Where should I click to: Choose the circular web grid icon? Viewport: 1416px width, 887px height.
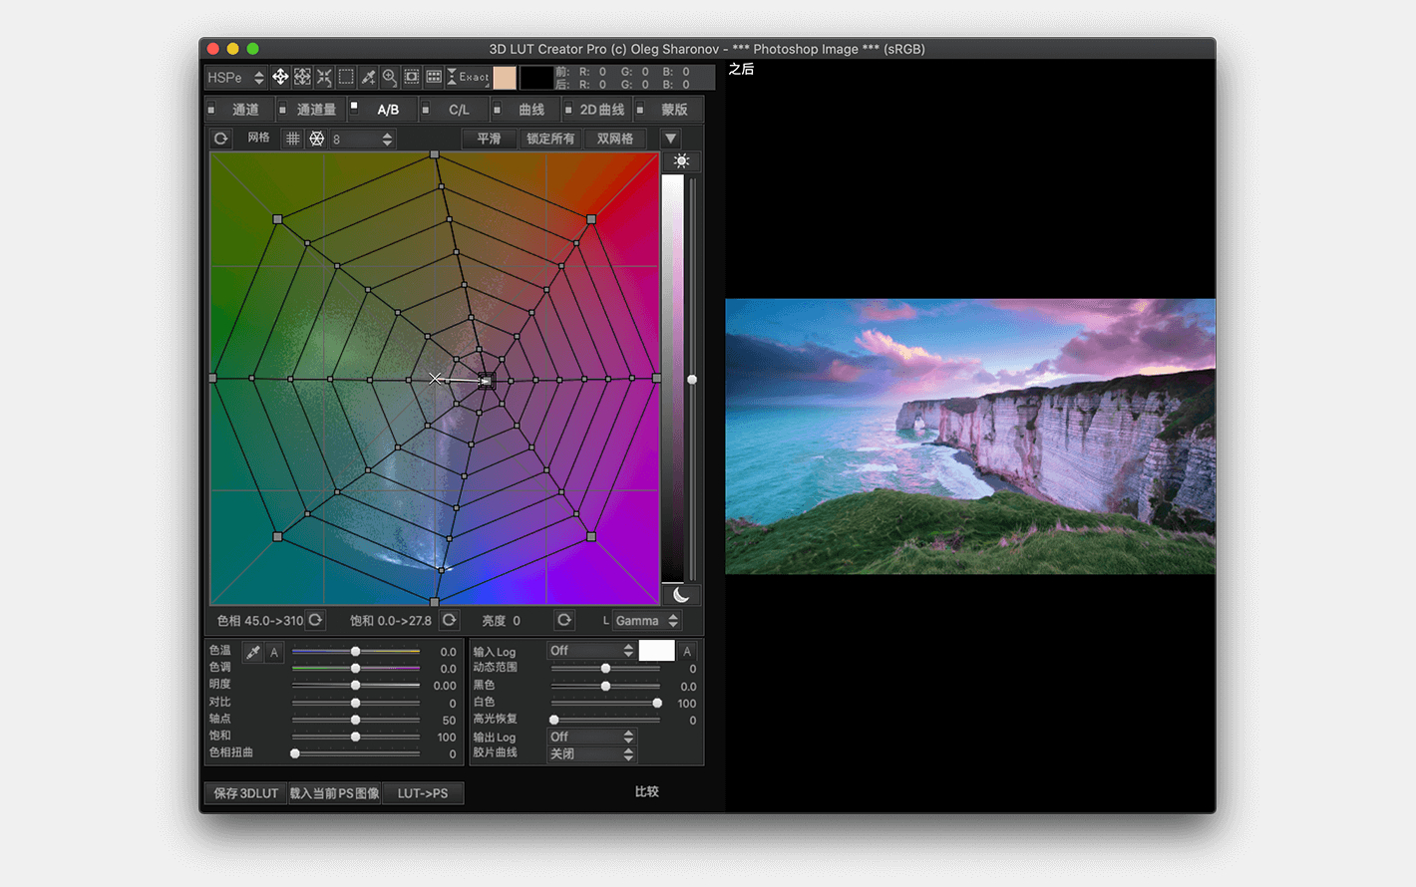[x=316, y=139]
